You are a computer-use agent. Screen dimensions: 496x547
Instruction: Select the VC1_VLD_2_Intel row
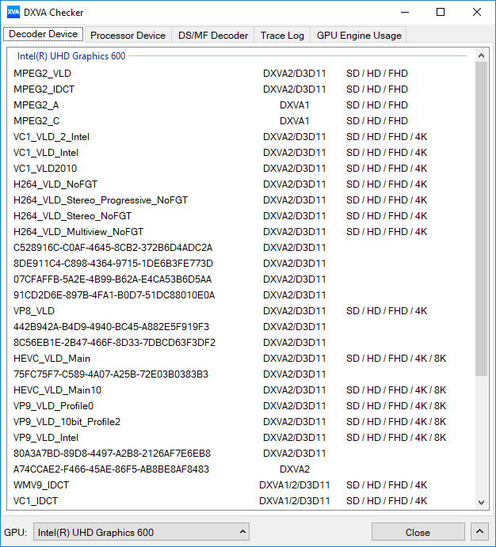pos(241,137)
